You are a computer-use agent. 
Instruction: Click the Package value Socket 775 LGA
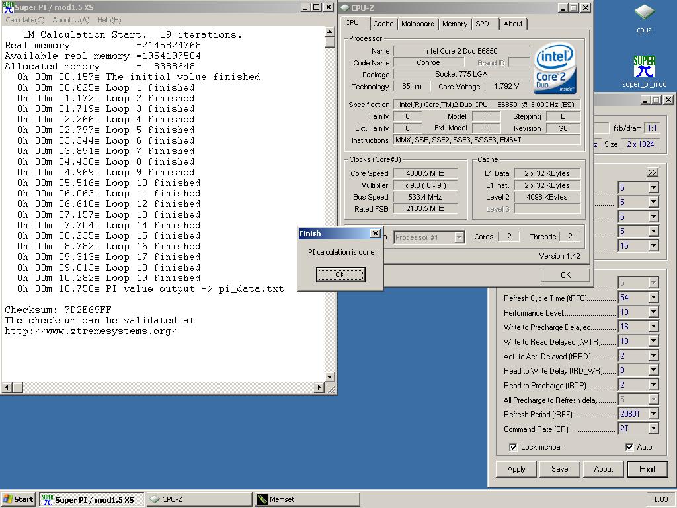[461, 74]
